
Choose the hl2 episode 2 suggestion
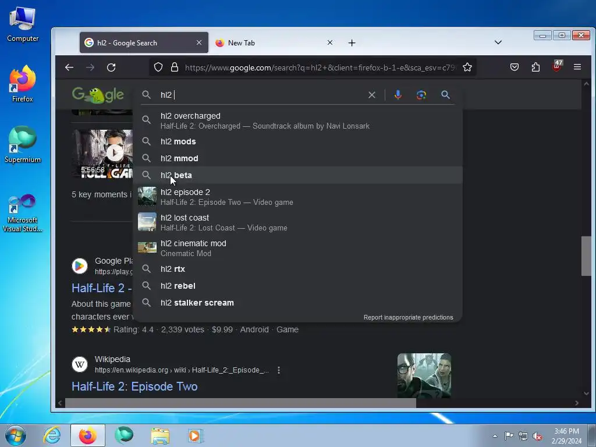click(298, 197)
